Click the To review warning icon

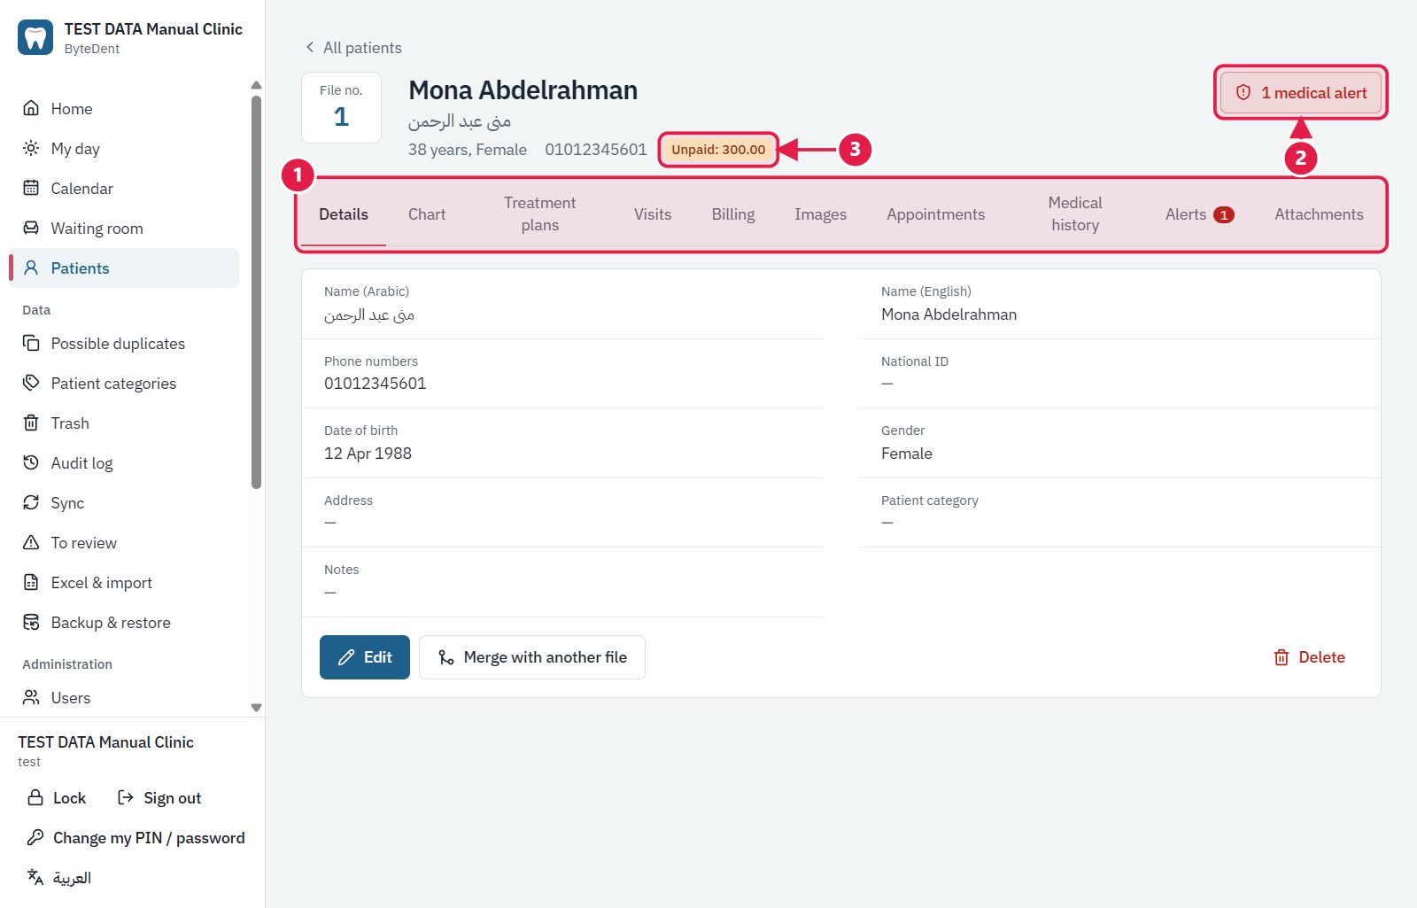click(x=31, y=542)
